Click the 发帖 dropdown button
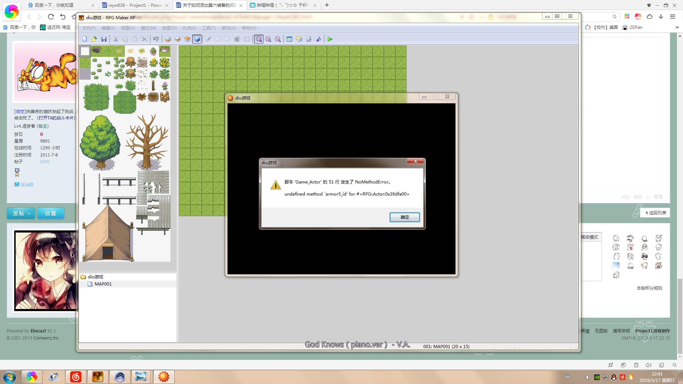Screen dimensions: 683x384 (x=21, y=213)
